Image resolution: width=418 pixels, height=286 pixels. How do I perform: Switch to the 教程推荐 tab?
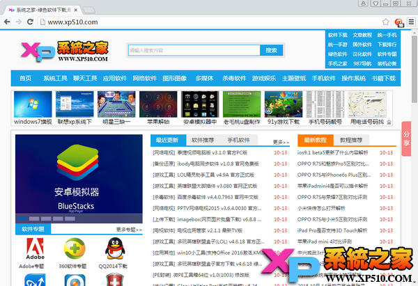pos(351,140)
